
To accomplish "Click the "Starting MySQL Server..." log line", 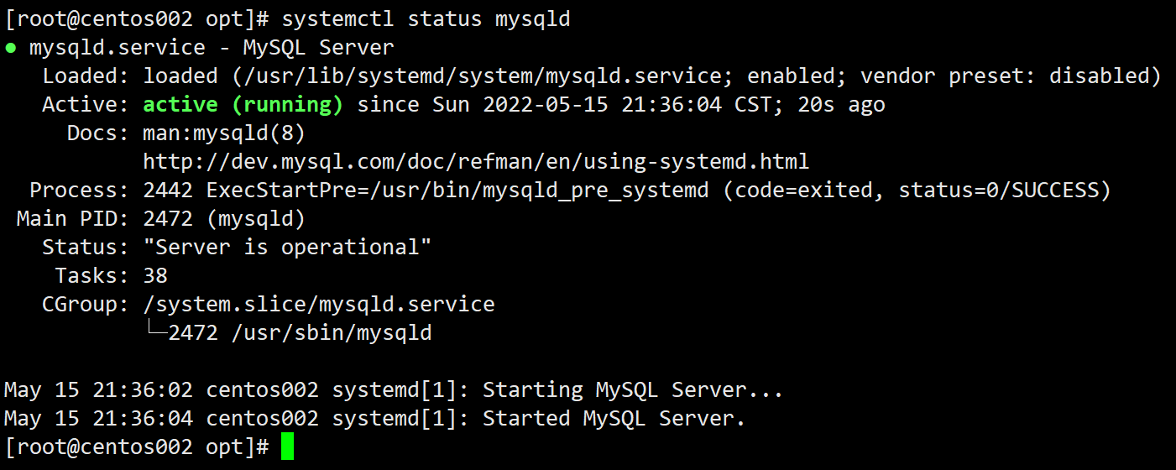I will pos(632,390).
